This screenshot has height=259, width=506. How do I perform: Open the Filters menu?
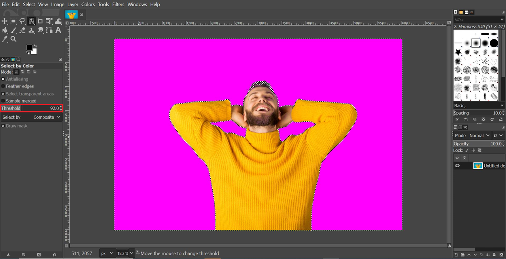pyautogui.click(x=118, y=4)
